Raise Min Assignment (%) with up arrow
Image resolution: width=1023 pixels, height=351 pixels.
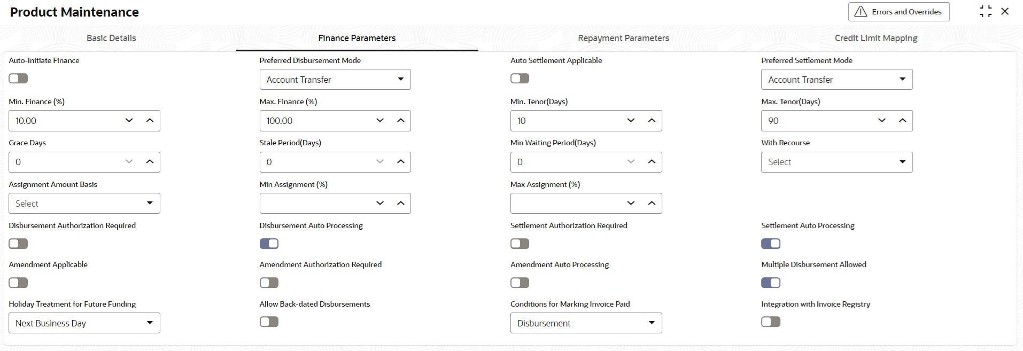[x=401, y=204]
